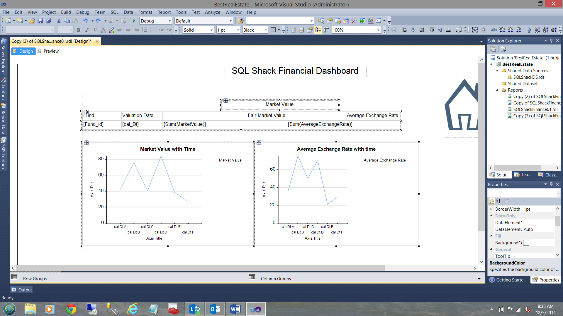Click the SQL Shack Financial Dashboard title textbox
Image resolution: width=563 pixels, height=316 pixels.
[295, 71]
